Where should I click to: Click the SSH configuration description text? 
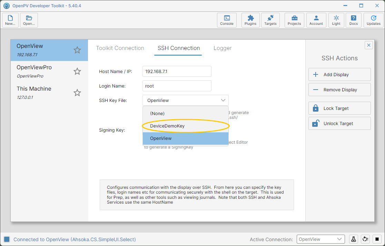(196, 195)
